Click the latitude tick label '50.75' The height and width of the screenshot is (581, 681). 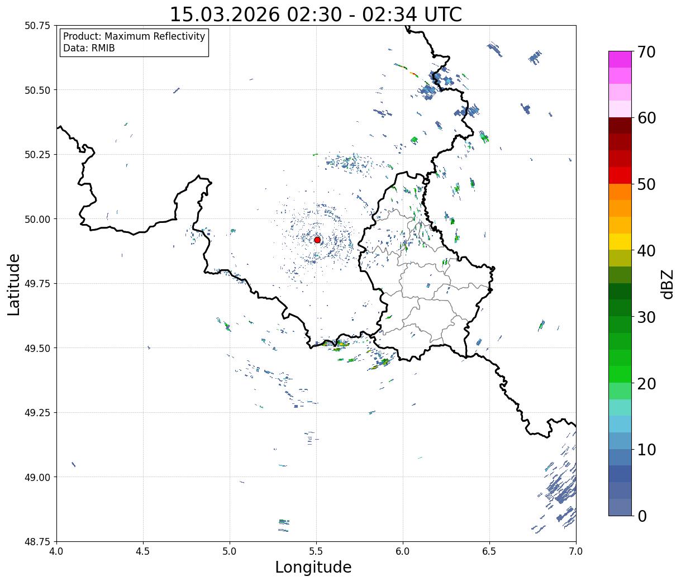click(37, 26)
